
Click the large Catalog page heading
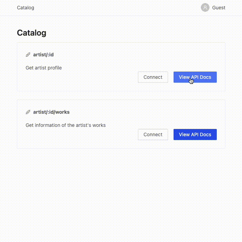point(31,33)
